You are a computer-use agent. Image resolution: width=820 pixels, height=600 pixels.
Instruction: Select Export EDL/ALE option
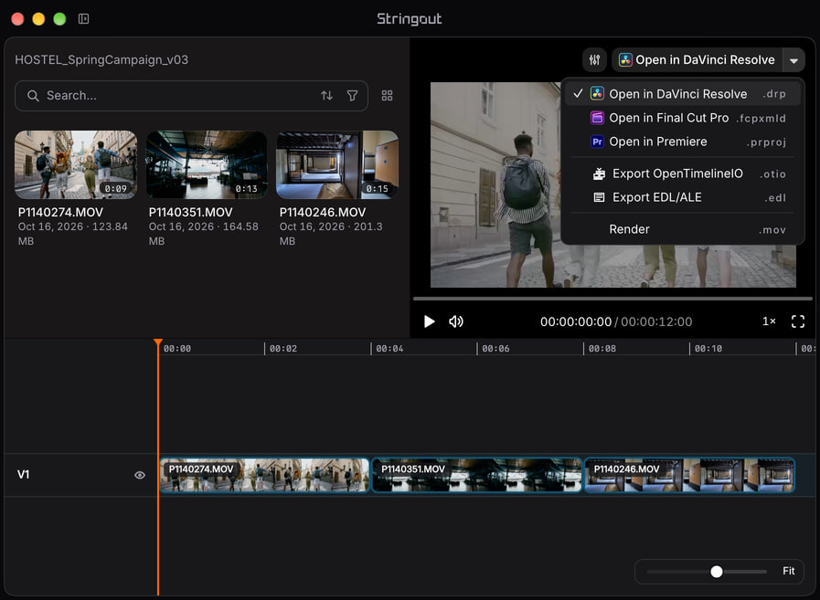pos(683,197)
